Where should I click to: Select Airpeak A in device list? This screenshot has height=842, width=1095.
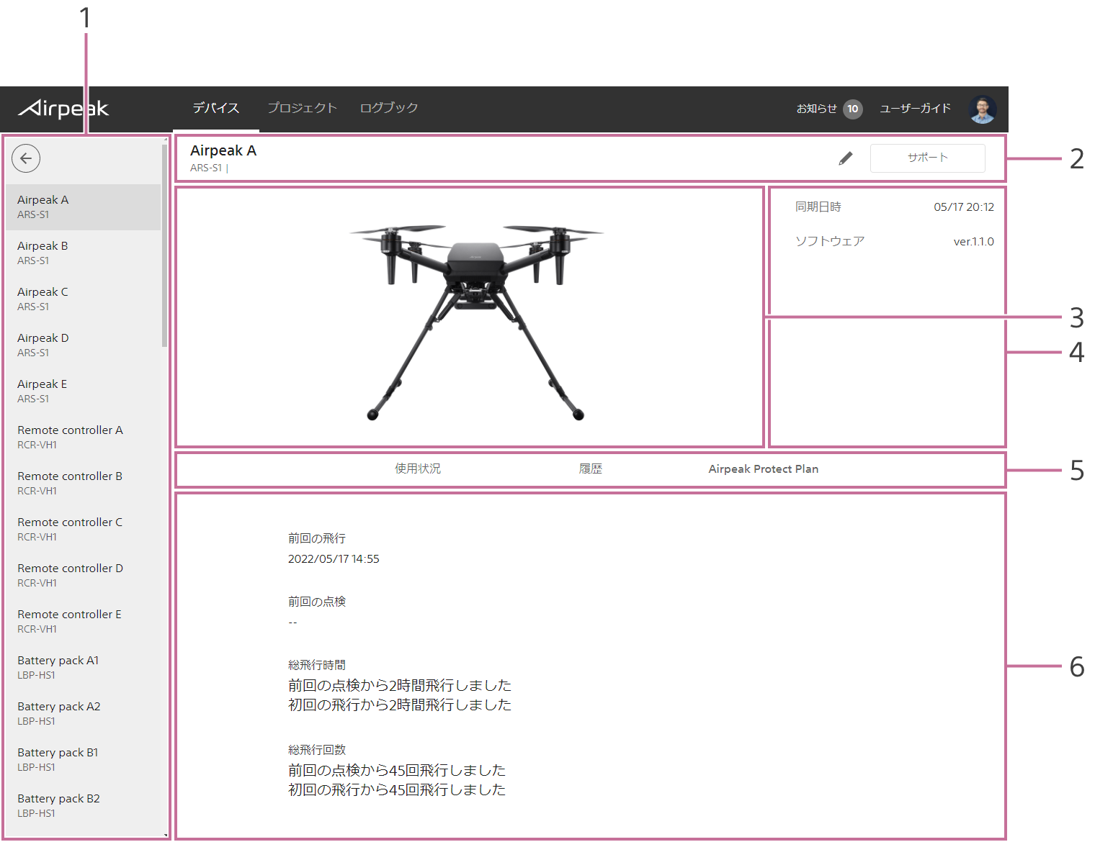[84, 207]
